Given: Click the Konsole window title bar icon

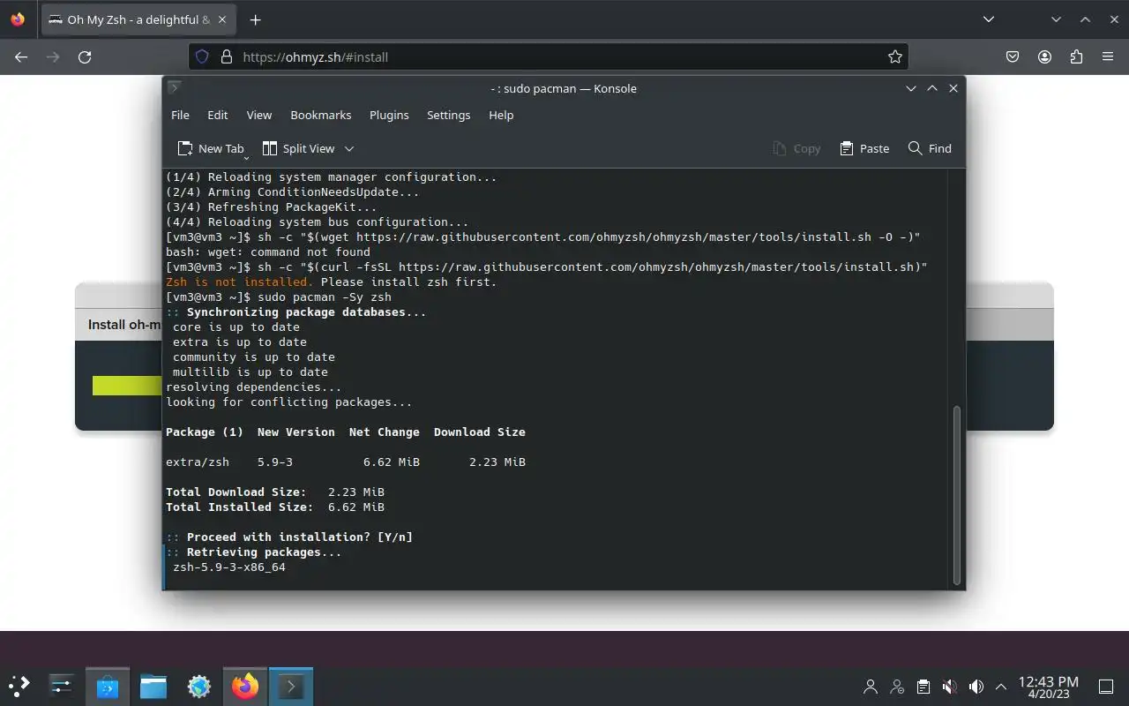Looking at the screenshot, I should pyautogui.click(x=175, y=87).
